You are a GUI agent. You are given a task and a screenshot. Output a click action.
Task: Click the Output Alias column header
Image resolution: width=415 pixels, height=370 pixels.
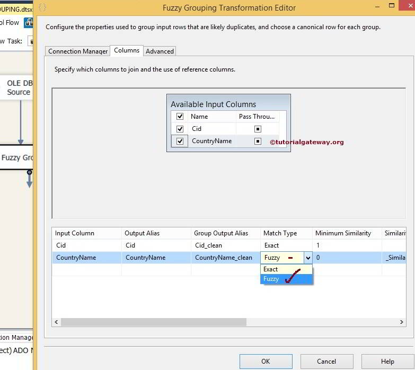[x=156, y=233]
